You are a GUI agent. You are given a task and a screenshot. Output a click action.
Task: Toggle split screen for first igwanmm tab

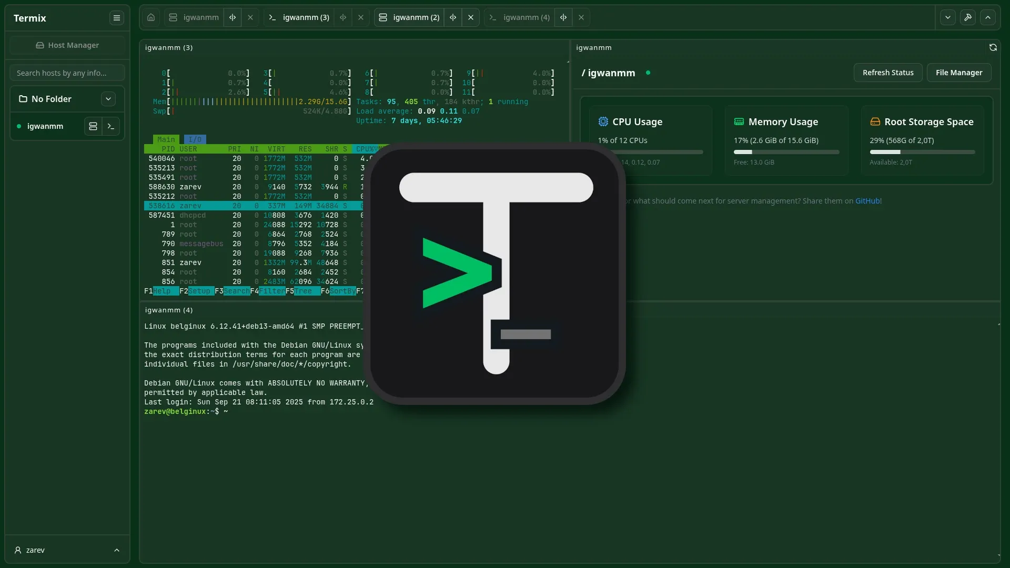point(233,17)
